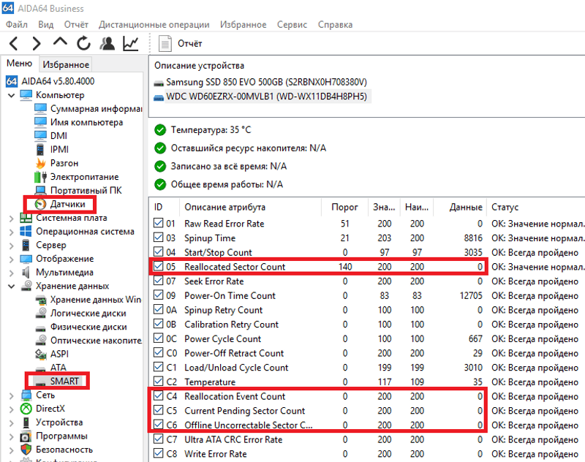Uncheck the Raw Read Error Rate checkbox

coord(159,224)
